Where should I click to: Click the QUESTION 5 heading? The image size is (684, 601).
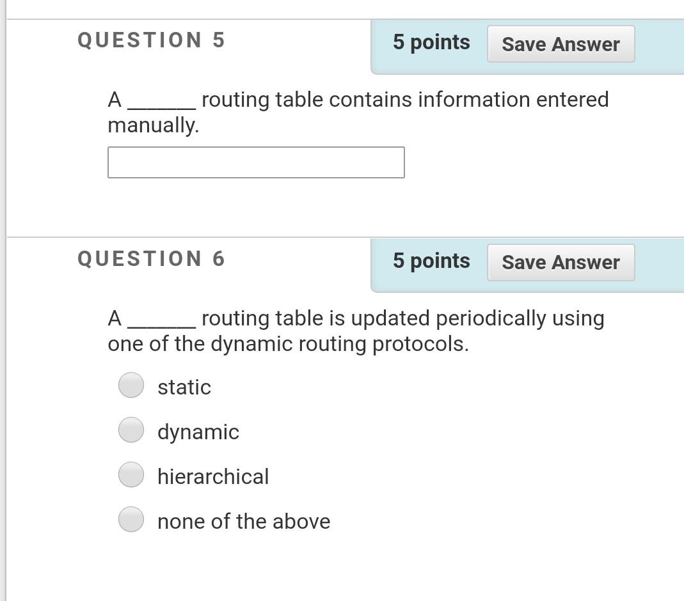point(150,40)
